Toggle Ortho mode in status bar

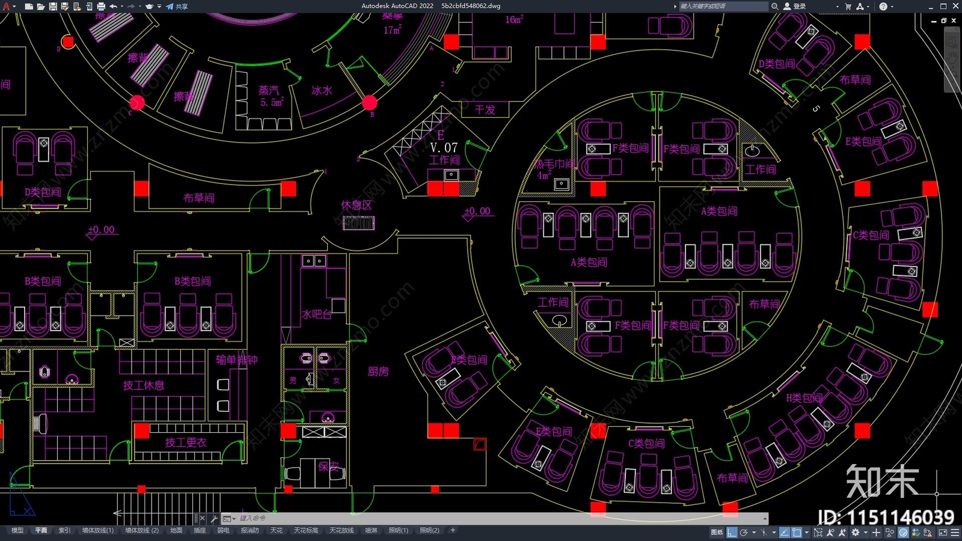(x=732, y=532)
